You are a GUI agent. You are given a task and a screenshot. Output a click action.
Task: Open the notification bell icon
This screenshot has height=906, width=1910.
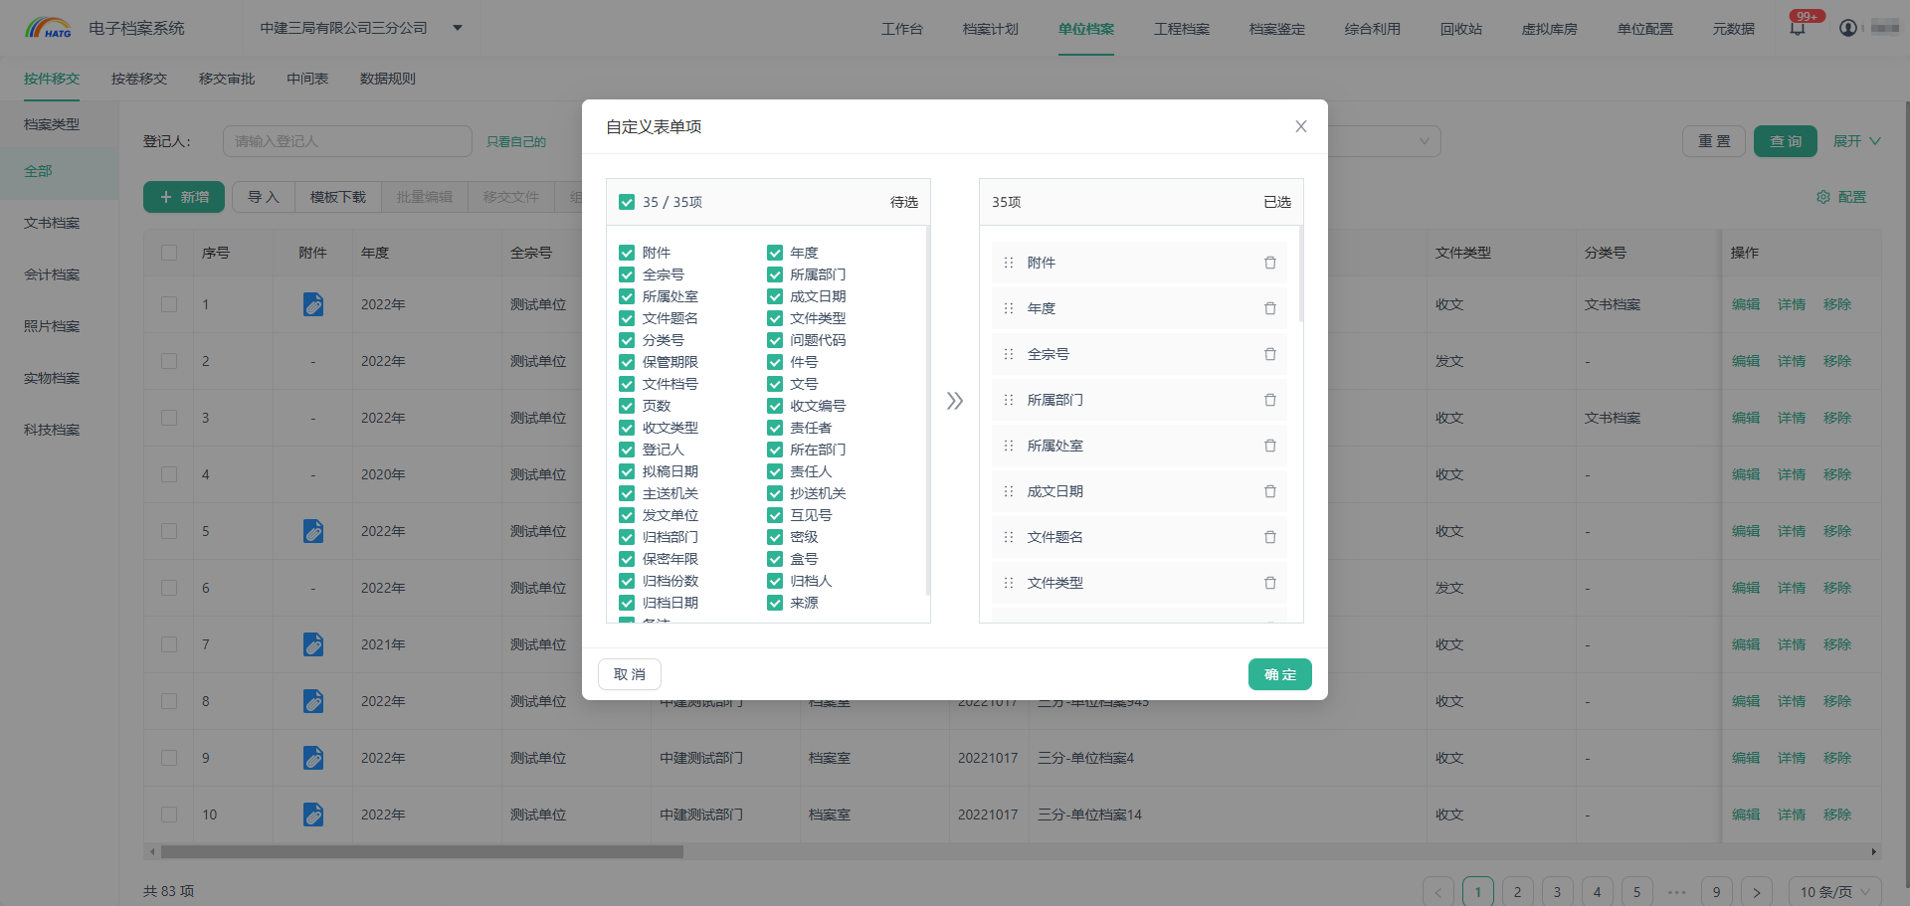[x=1797, y=29]
